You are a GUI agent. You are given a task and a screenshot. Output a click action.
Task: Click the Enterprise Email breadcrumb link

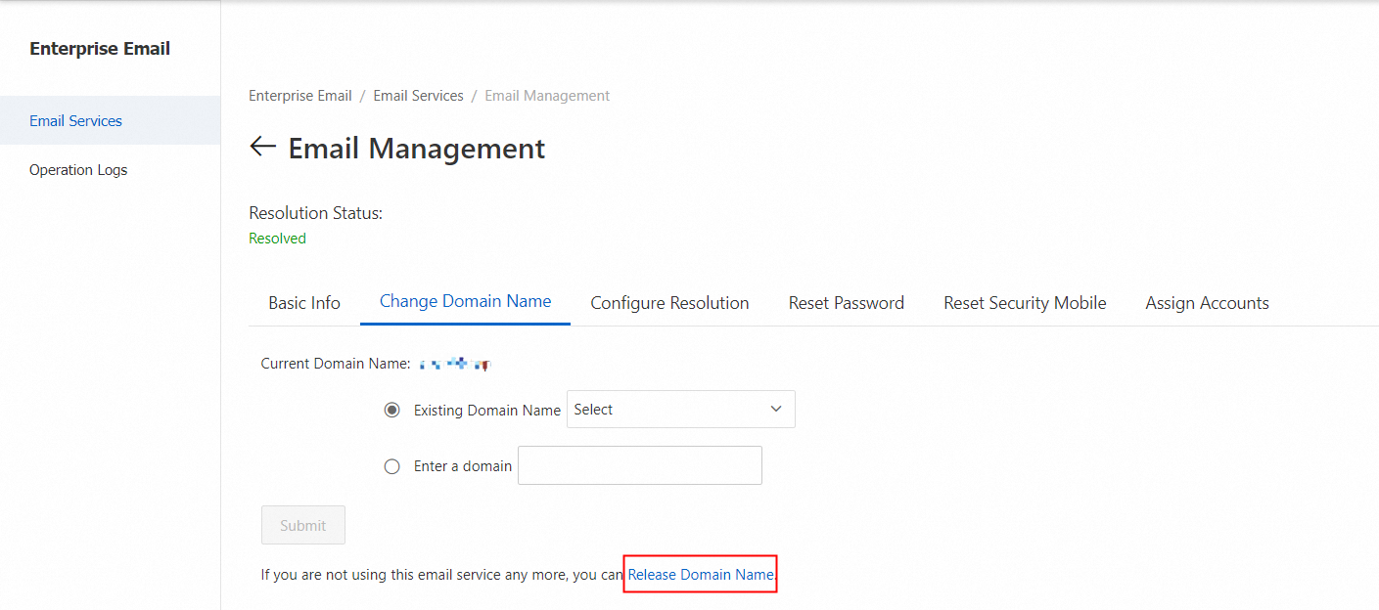pyautogui.click(x=300, y=96)
